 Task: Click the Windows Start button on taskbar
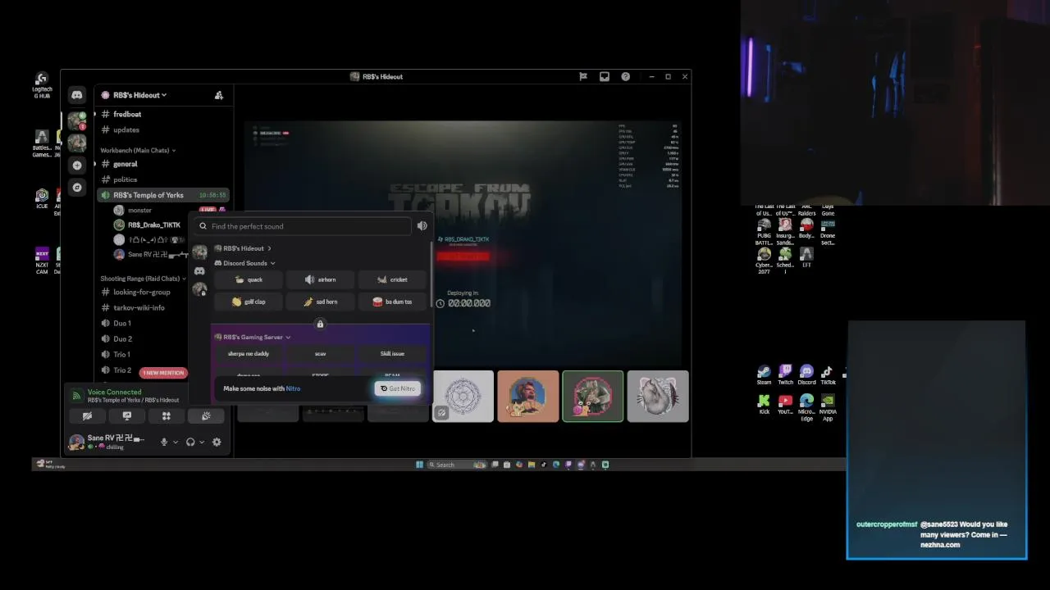[419, 465]
